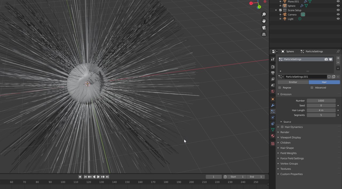Click the zoom magnifier icon in viewport
Viewport: 342px width, 189px height.
tap(264, 14)
